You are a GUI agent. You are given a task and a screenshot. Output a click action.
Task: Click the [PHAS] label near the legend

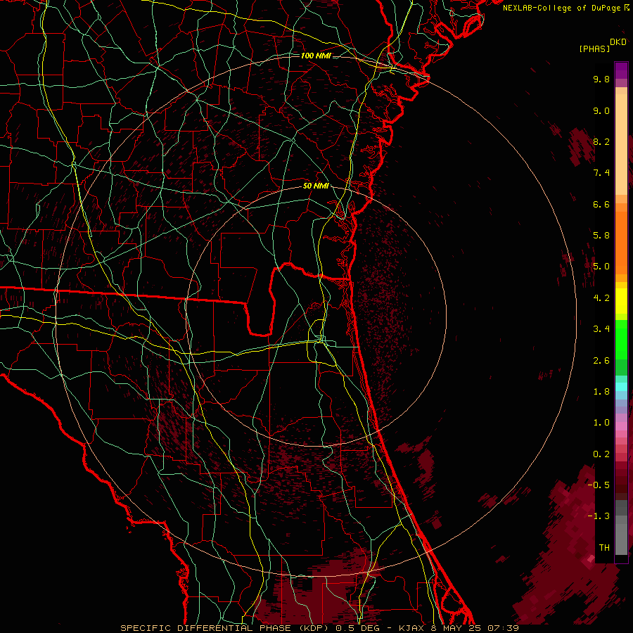[x=594, y=49]
